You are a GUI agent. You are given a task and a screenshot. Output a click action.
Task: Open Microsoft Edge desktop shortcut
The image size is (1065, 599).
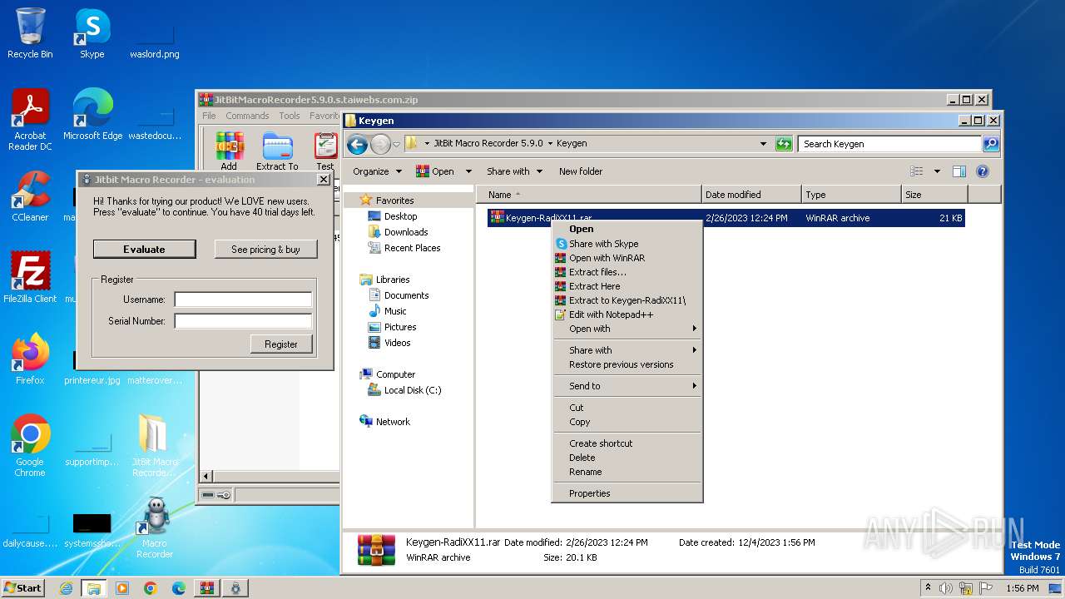[x=92, y=114]
